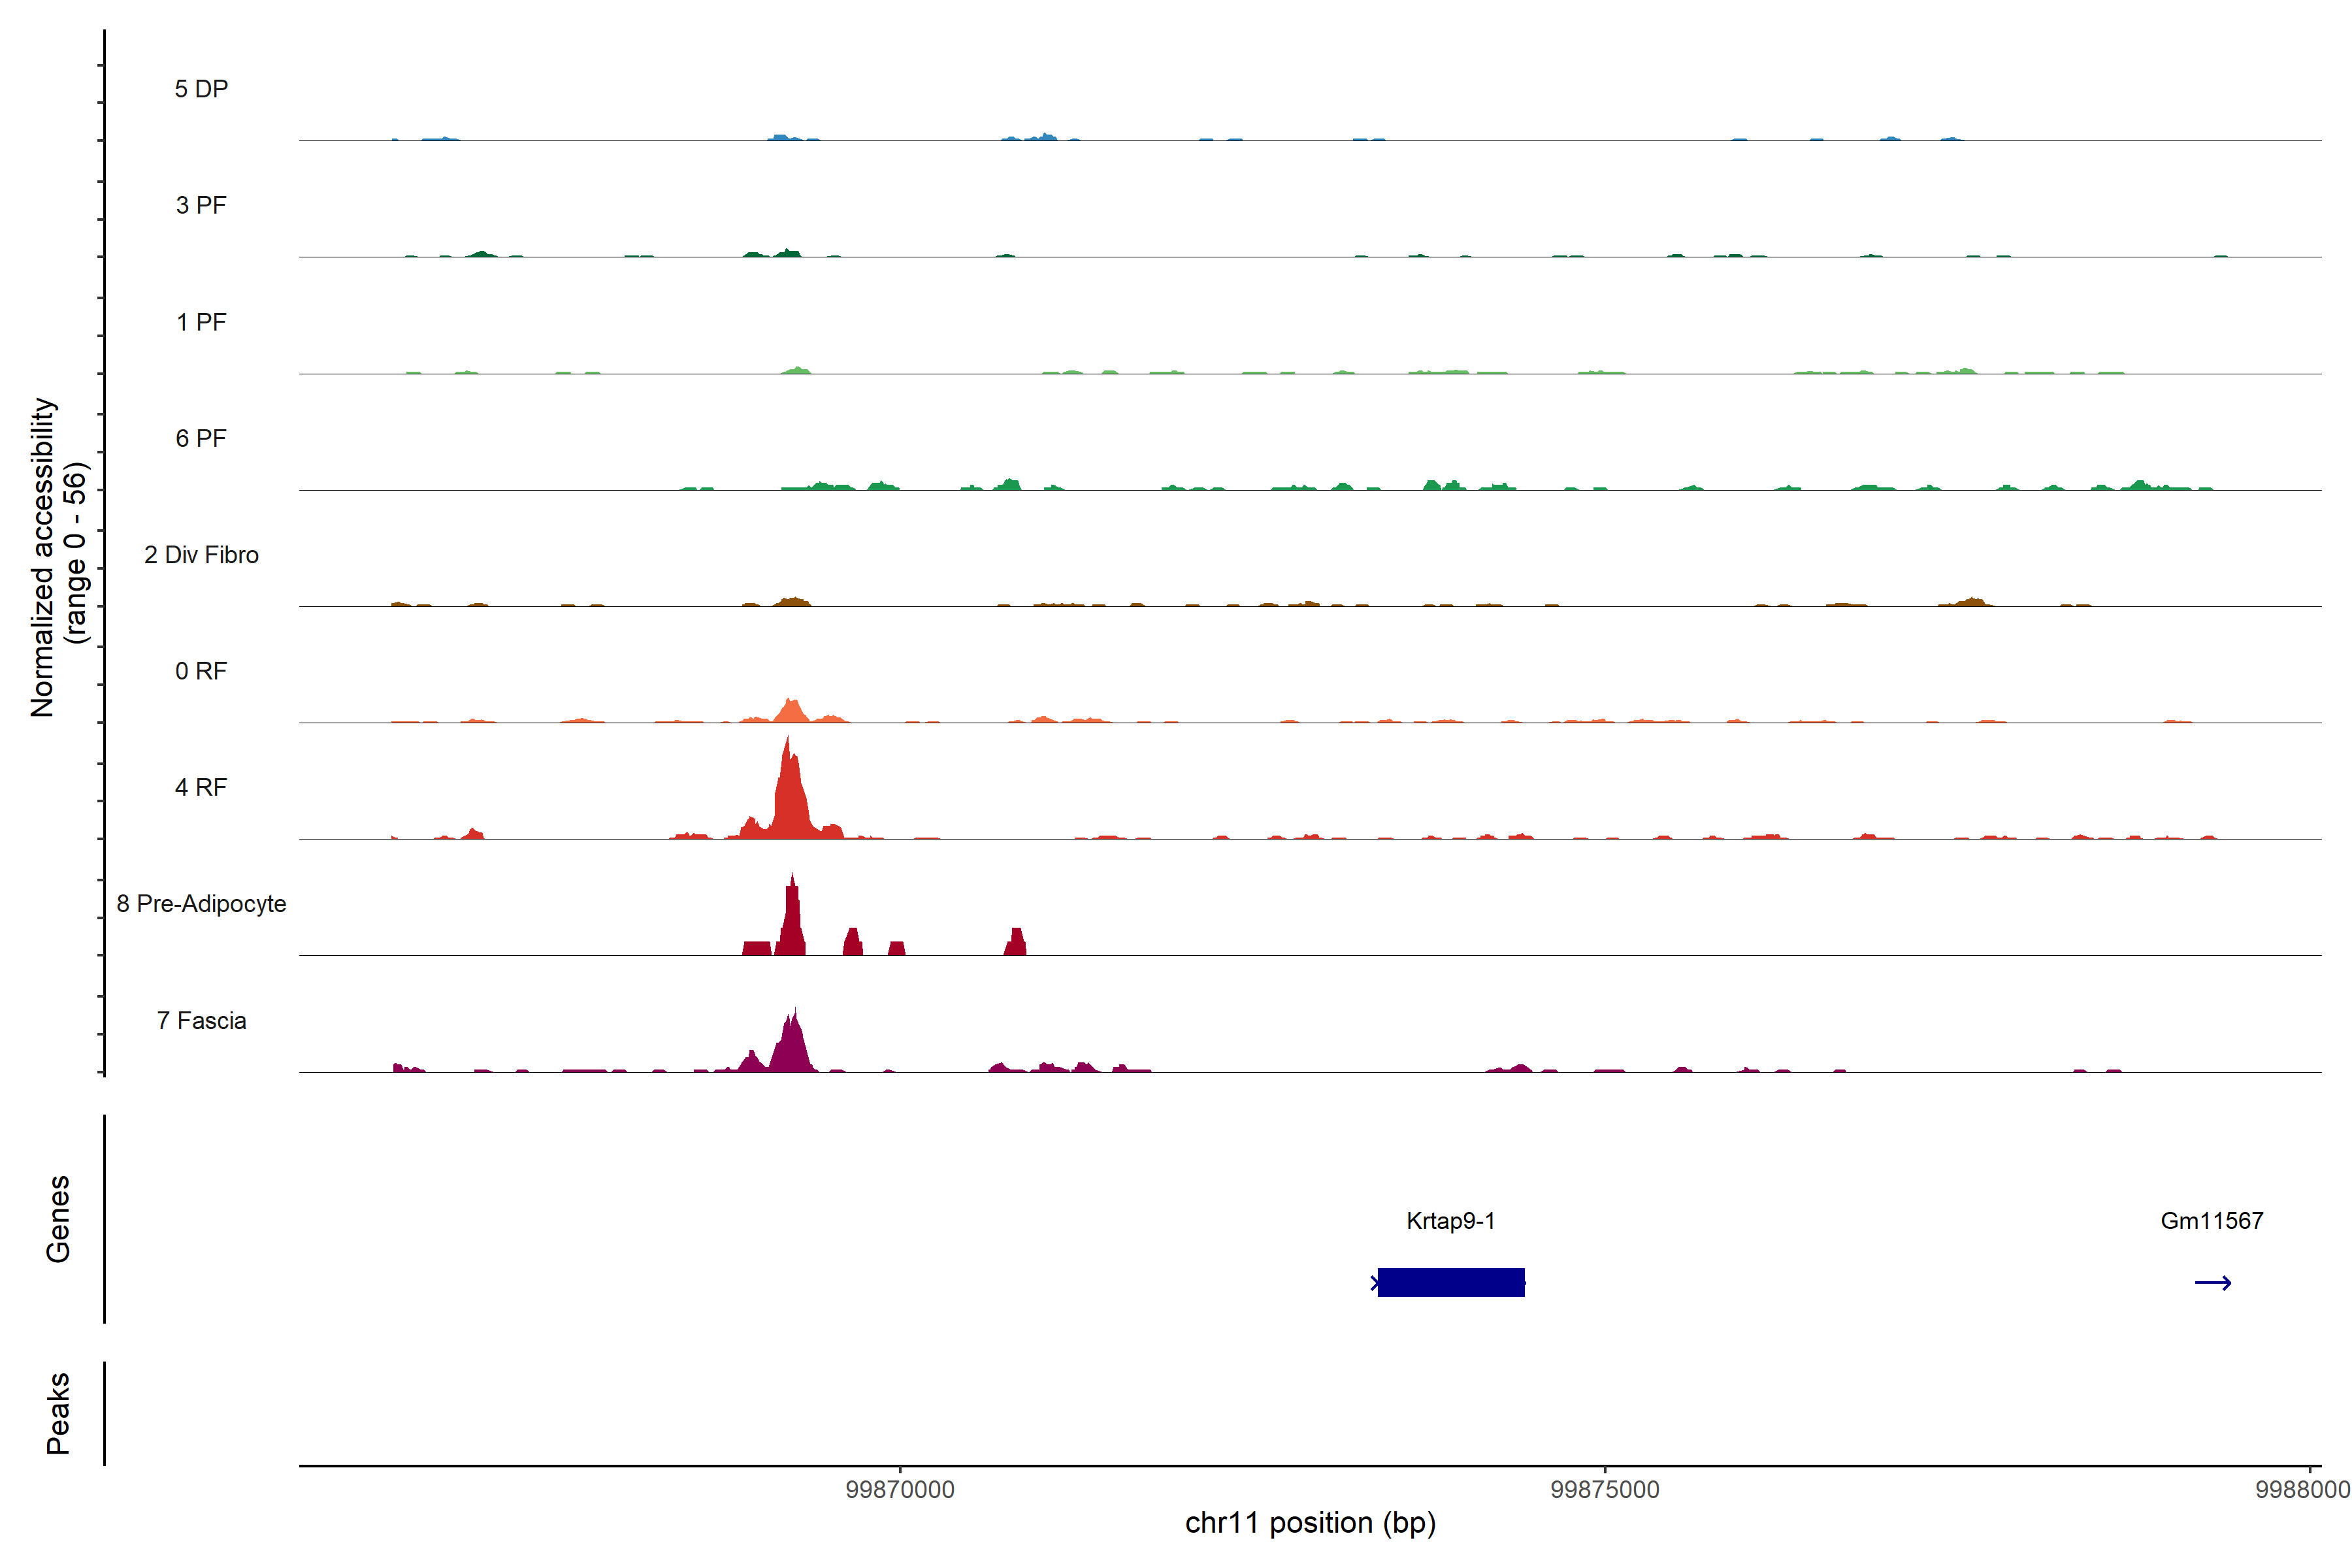2352x1568 pixels.
Task: Click the Gm11567 gene arrow
Action: click(x=2212, y=1283)
